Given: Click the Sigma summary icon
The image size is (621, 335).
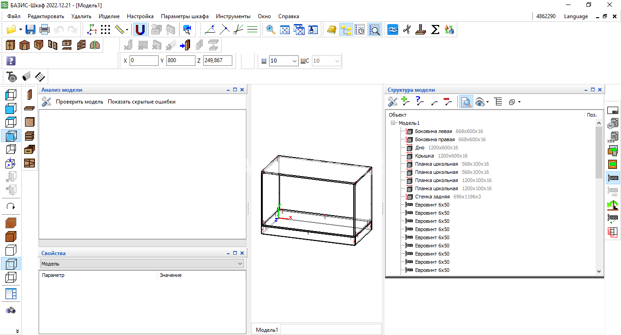Looking at the screenshot, I should click(435, 30).
